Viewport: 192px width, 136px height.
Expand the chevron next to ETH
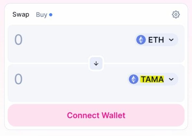tap(171, 40)
